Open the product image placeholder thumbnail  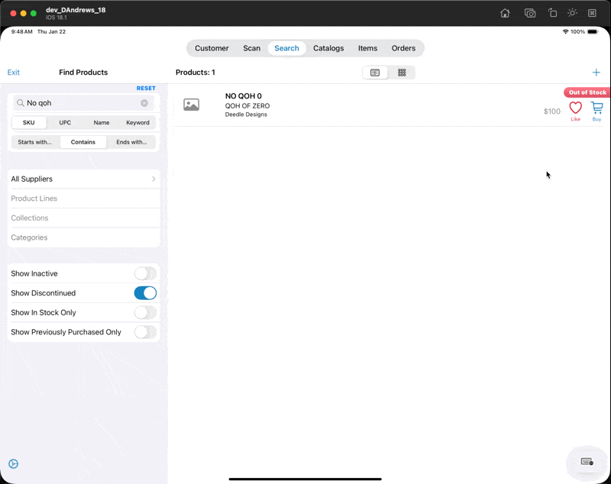192,105
